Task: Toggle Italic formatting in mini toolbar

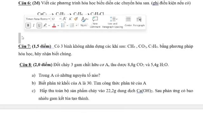Action: pyautogui.click(x=34, y=25)
